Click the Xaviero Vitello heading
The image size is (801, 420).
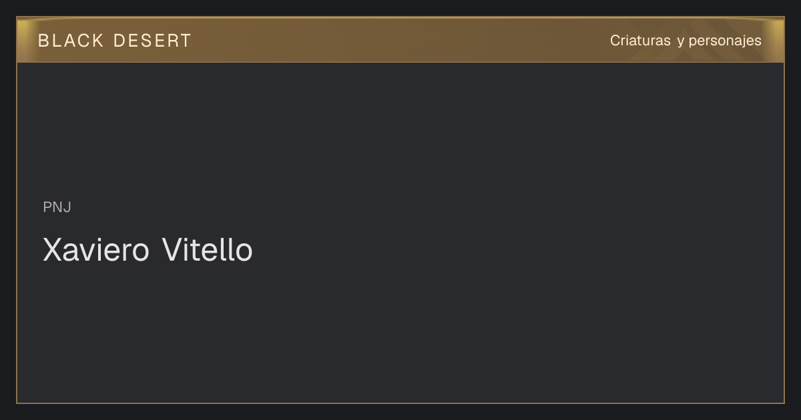148,250
